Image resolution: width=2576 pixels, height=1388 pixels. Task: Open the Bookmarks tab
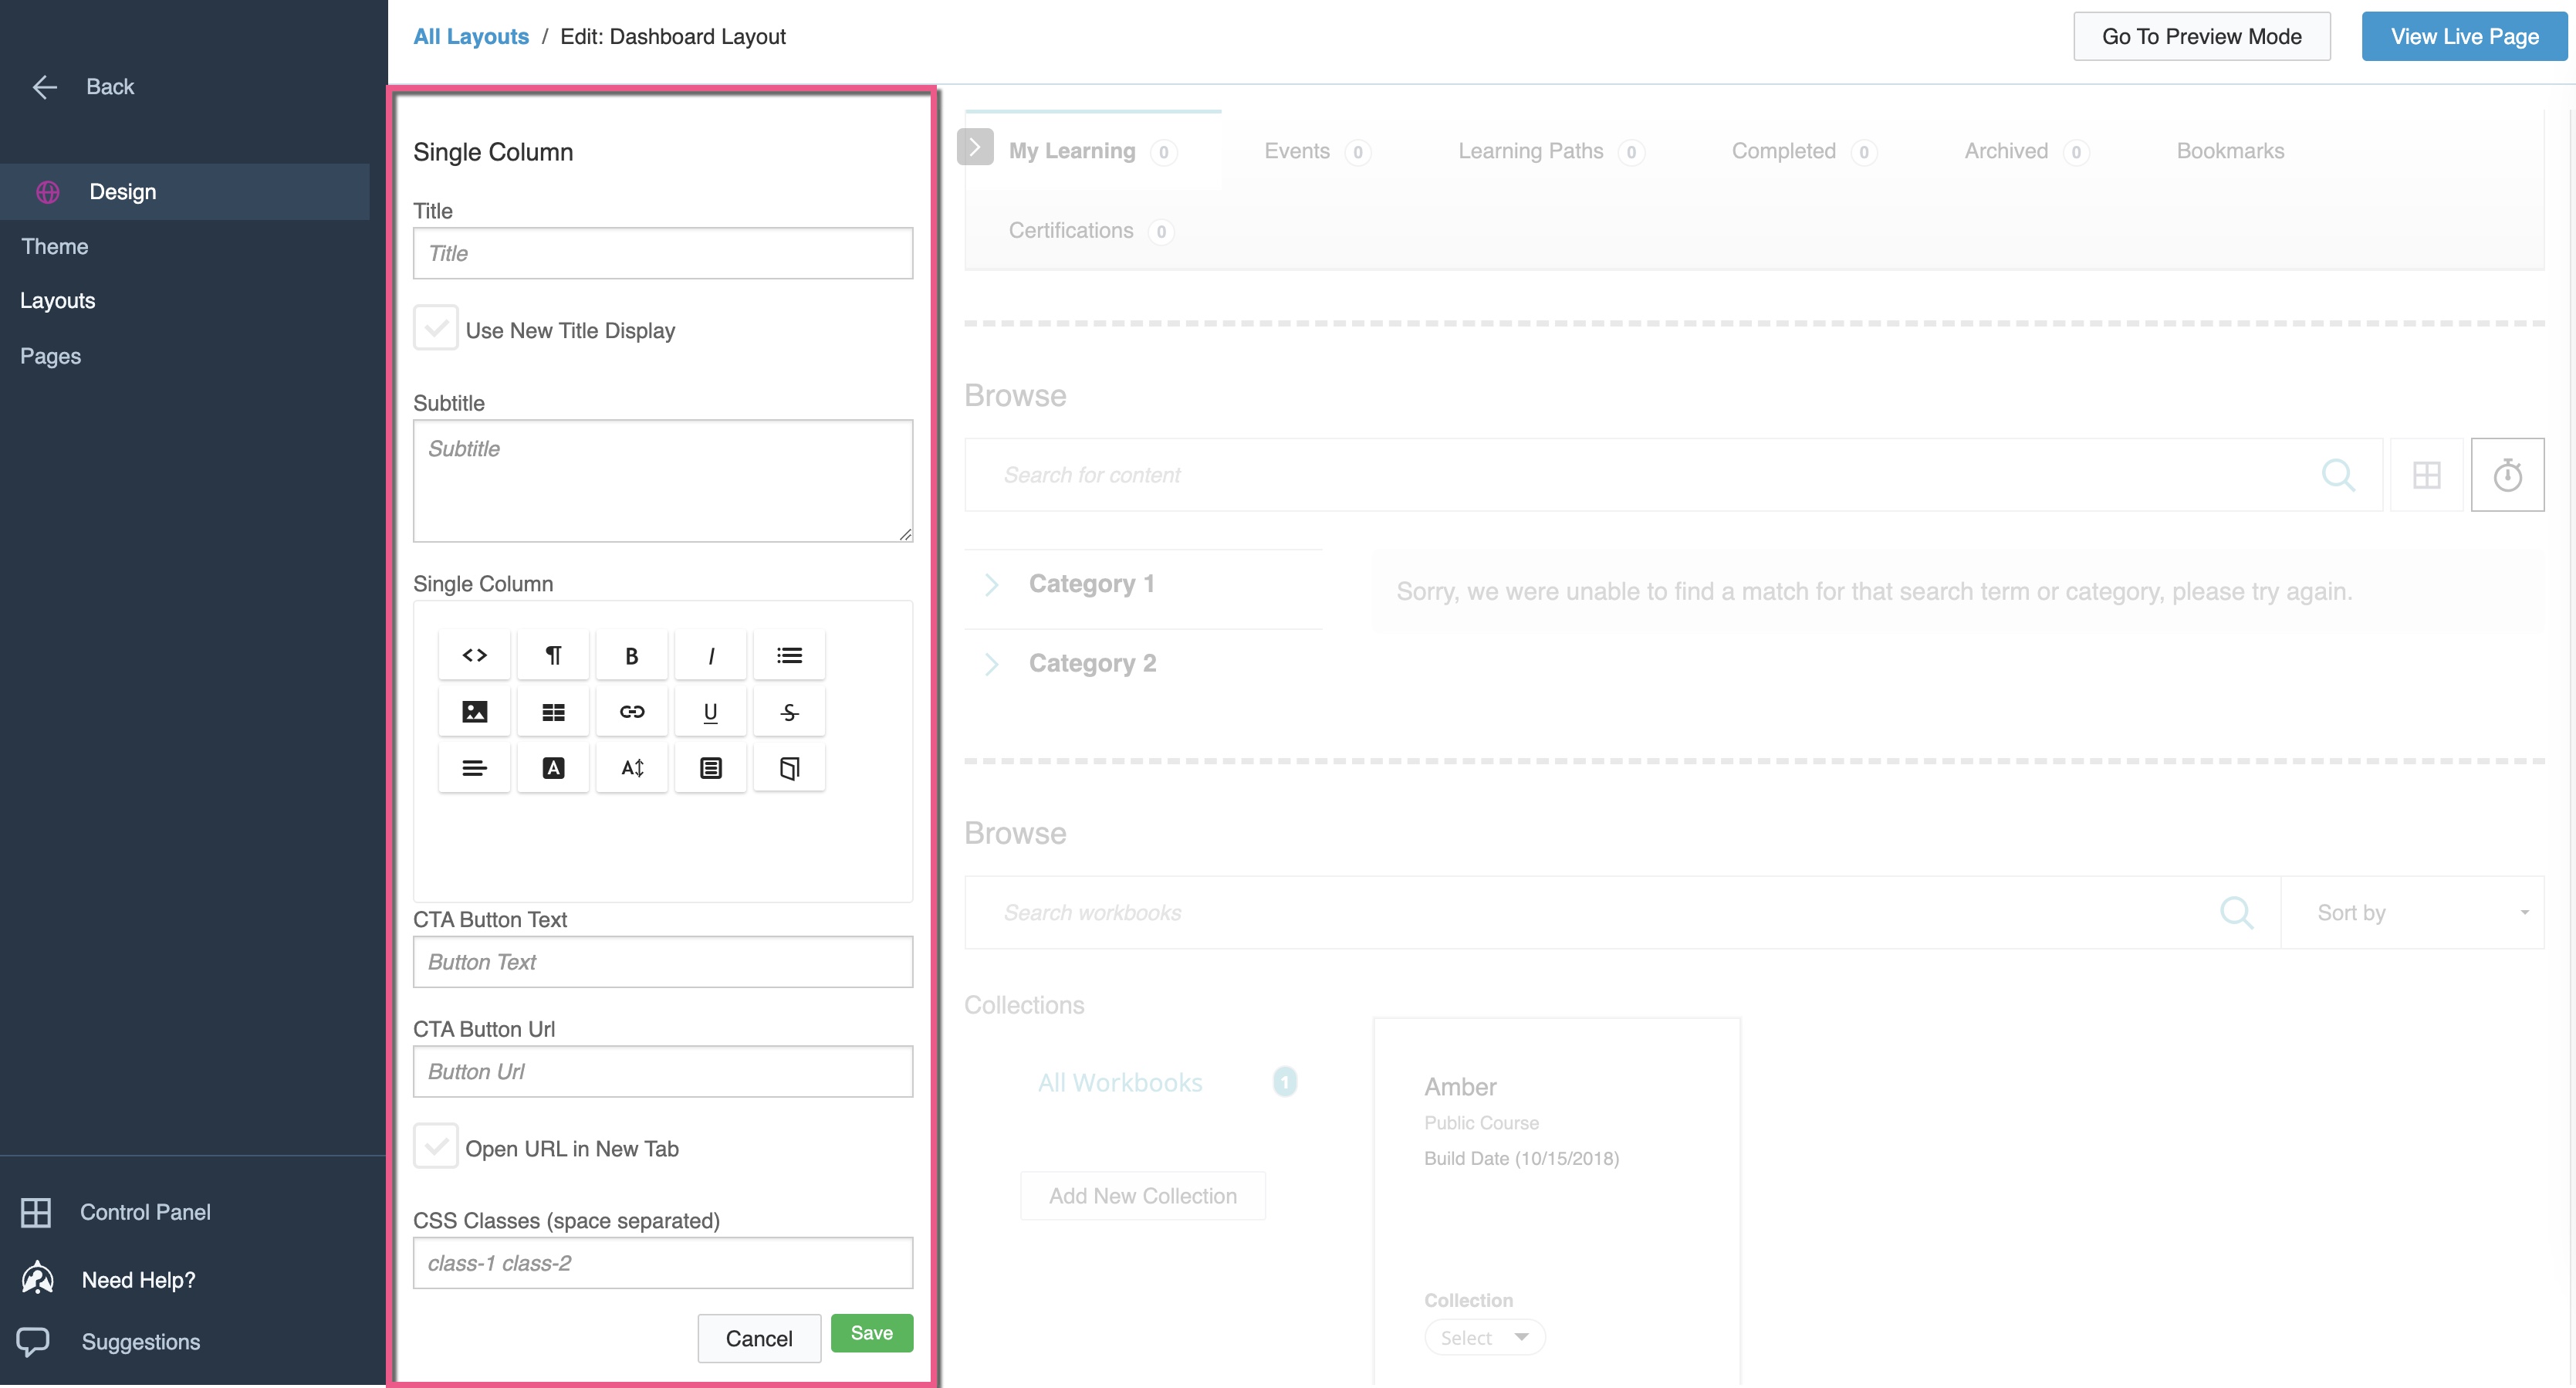[x=2230, y=151]
